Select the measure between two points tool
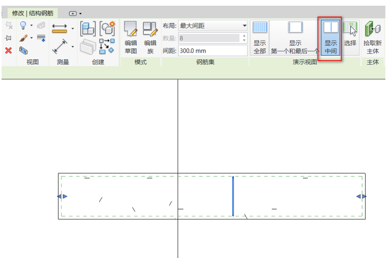This screenshot has height=258, width=389. (x=60, y=46)
